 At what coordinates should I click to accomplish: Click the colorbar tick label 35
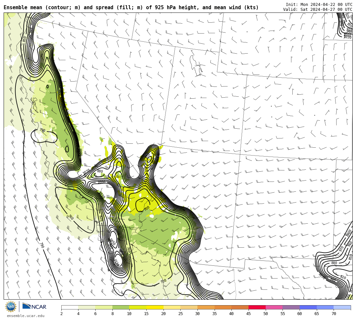coord(215,314)
